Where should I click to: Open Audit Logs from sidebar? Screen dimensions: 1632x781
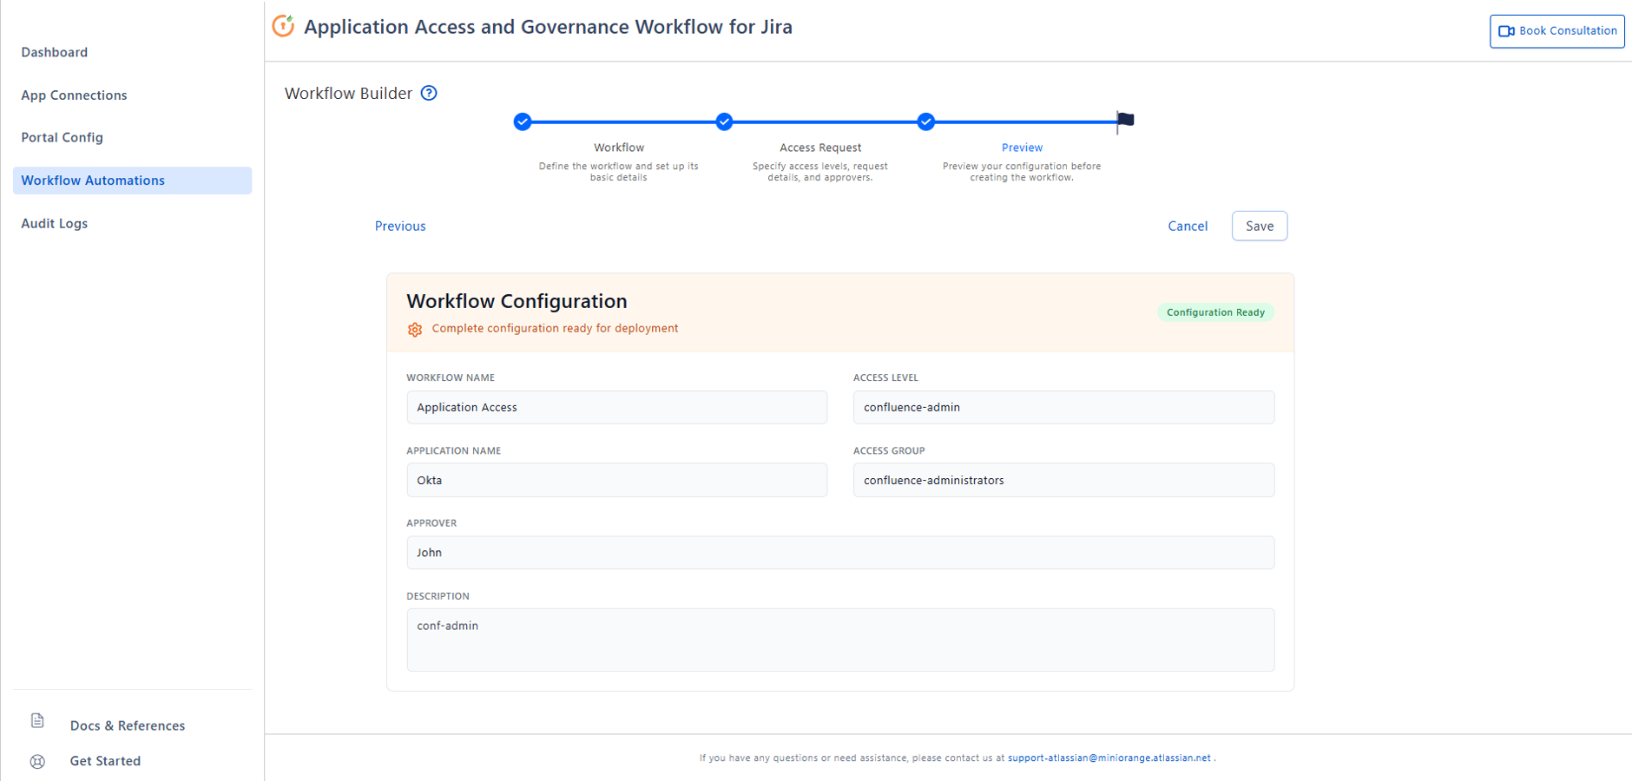pos(55,223)
